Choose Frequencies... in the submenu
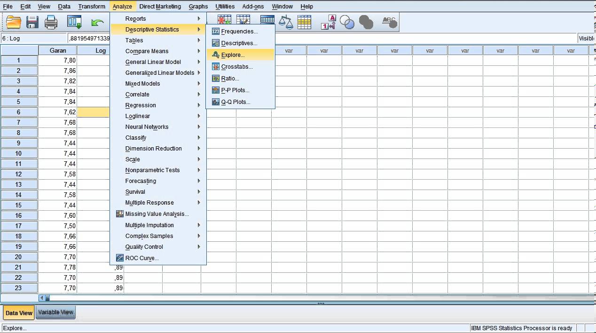The image size is (596, 333). (241, 32)
